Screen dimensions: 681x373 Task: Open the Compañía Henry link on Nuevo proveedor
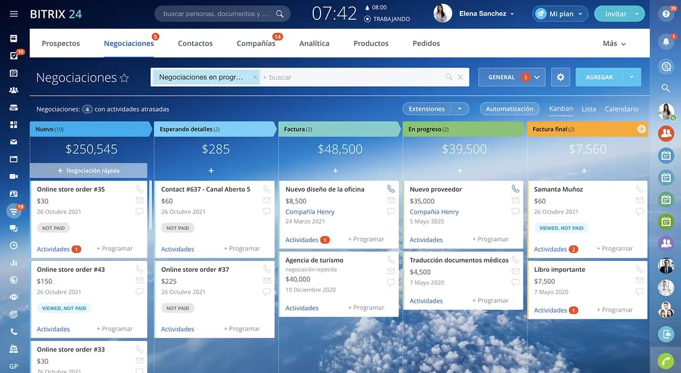pyautogui.click(x=434, y=212)
